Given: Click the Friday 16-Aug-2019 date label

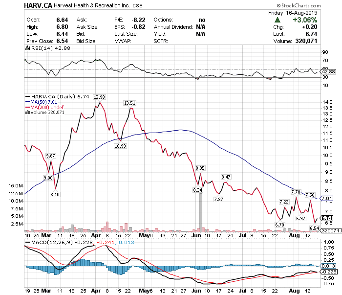Looking at the screenshot, I should tap(293, 13).
